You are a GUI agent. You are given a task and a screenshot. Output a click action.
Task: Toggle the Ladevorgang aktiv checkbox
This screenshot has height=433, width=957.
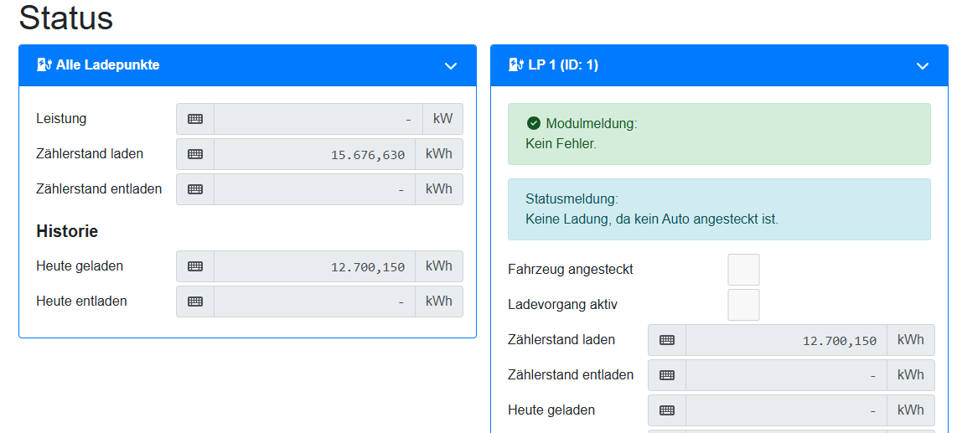click(x=743, y=305)
